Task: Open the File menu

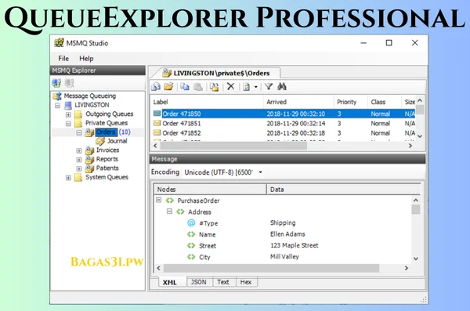Action: pyautogui.click(x=63, y=59)
